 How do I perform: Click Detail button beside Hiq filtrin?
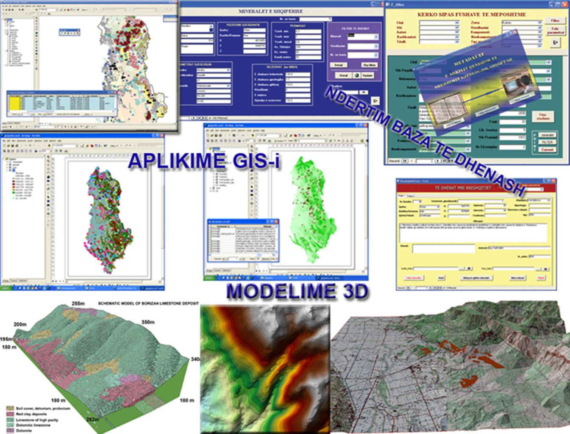point(339,65)
